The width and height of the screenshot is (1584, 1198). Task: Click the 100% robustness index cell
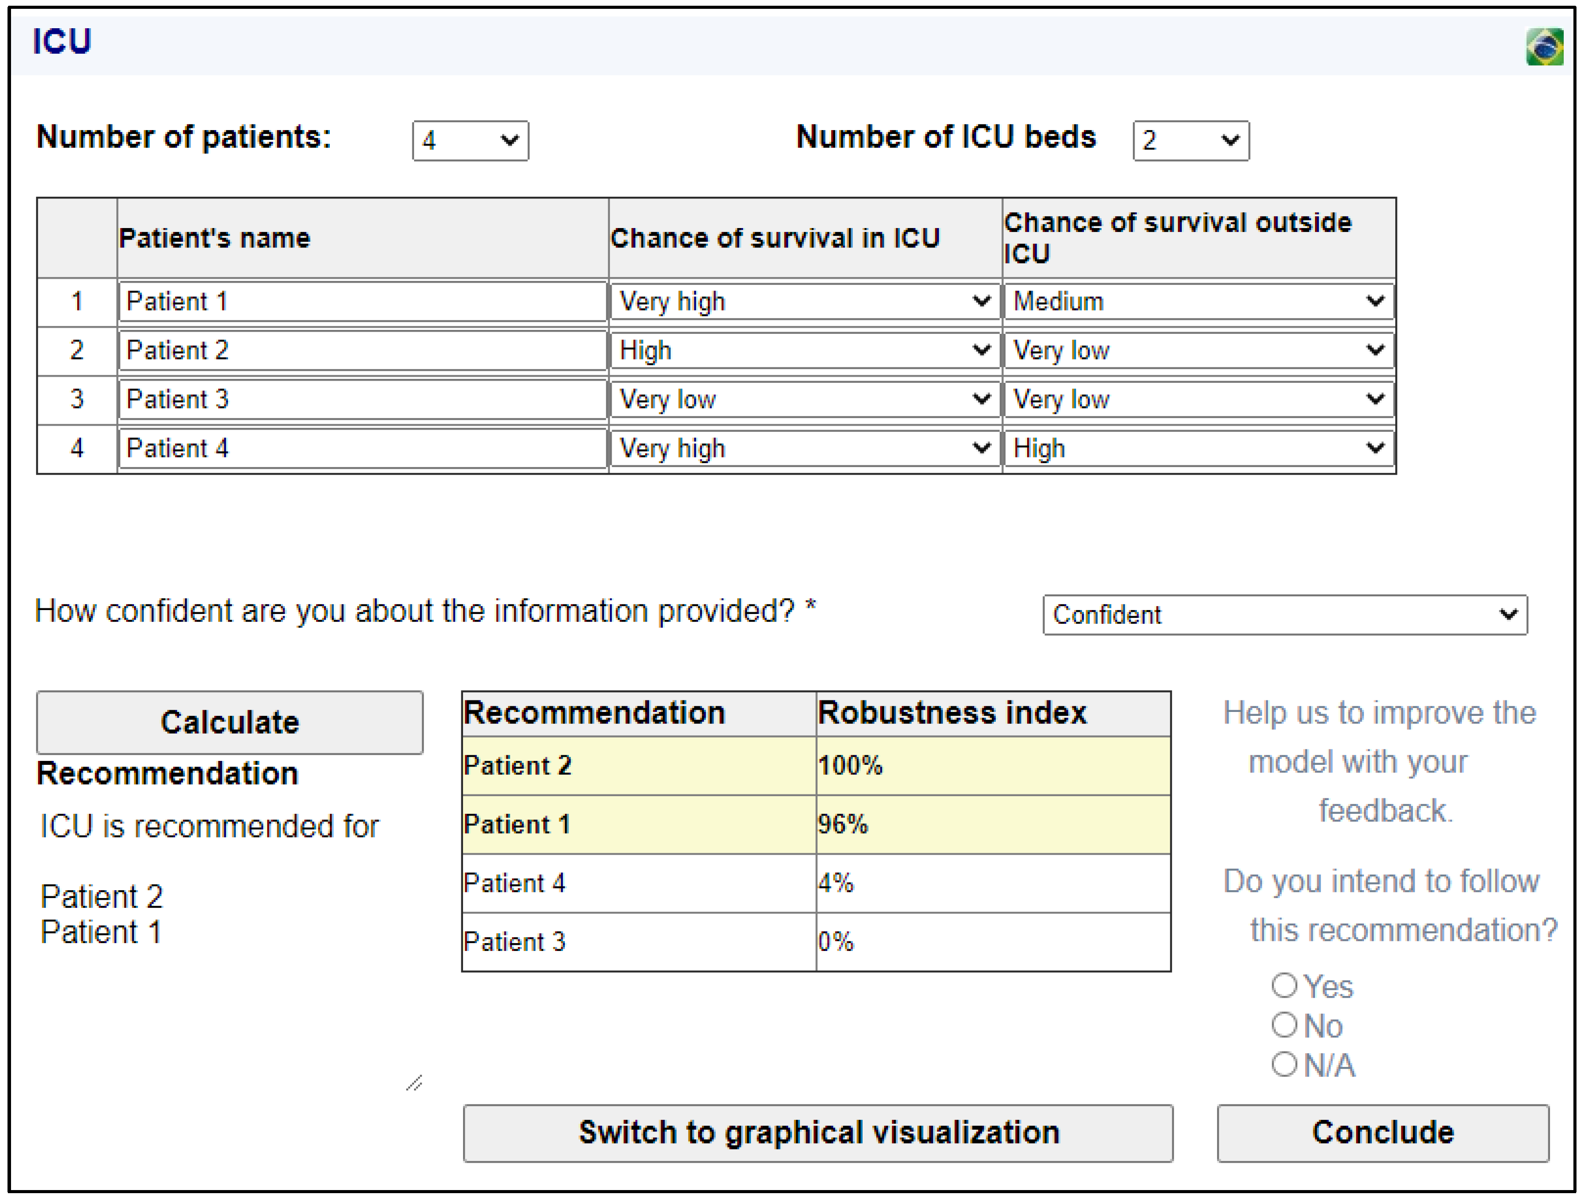993,765
